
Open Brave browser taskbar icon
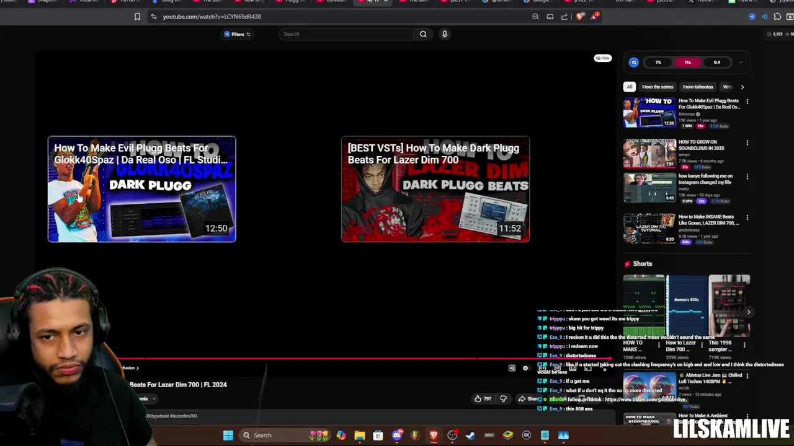434,435
